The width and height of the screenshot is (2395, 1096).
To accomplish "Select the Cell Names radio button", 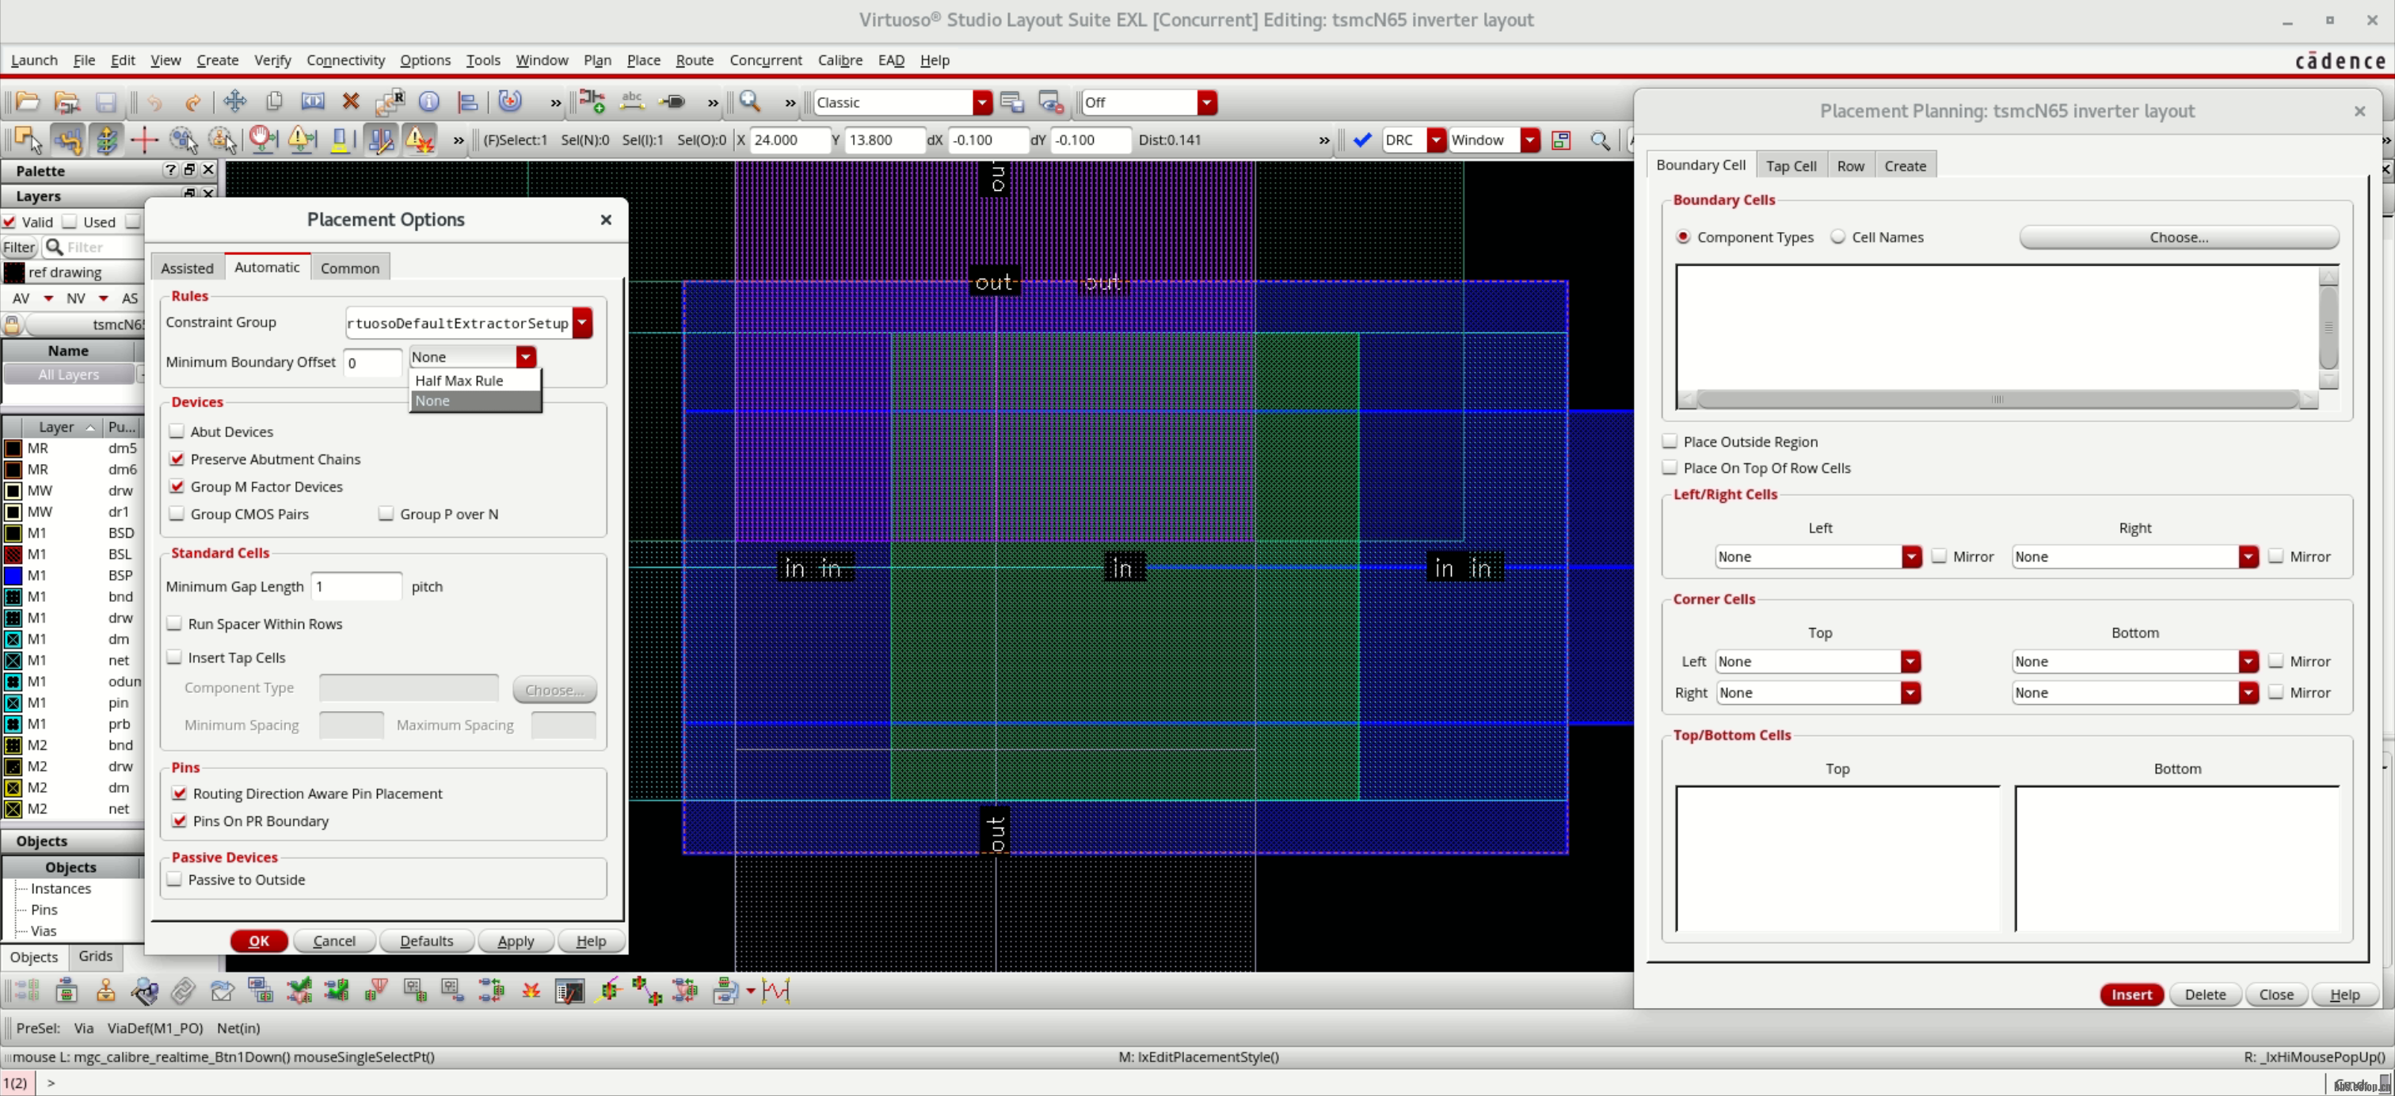I will 1838,237.
